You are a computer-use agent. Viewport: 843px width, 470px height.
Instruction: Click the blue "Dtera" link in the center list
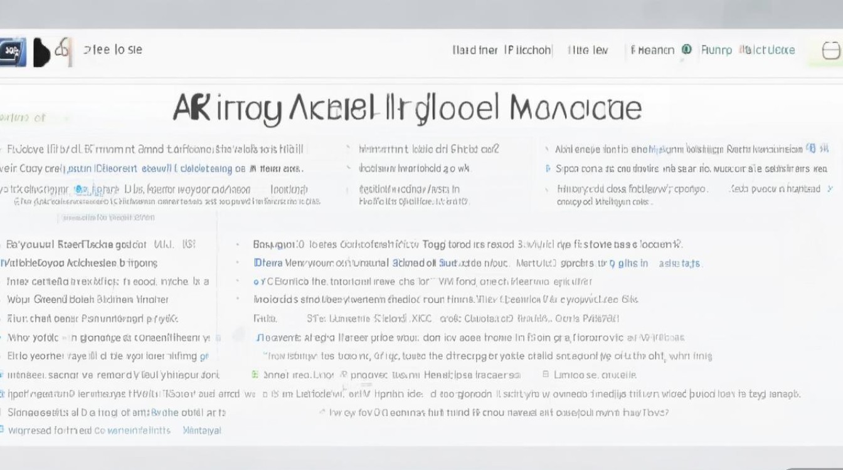268,263
